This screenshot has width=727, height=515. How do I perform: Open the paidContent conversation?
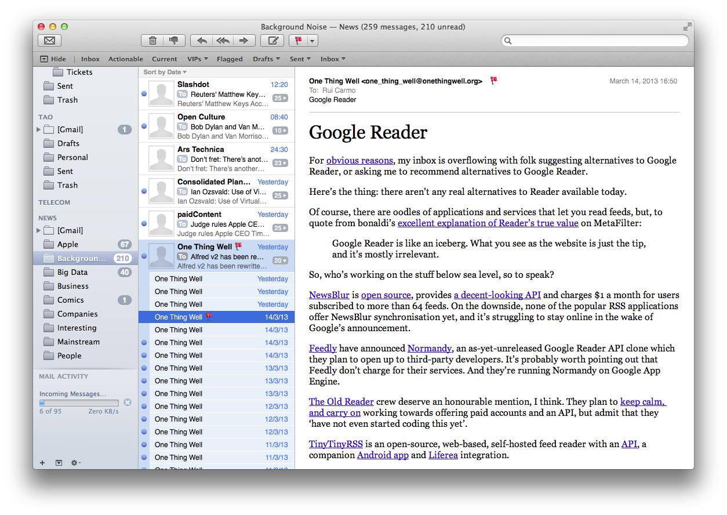coord(216,224)
